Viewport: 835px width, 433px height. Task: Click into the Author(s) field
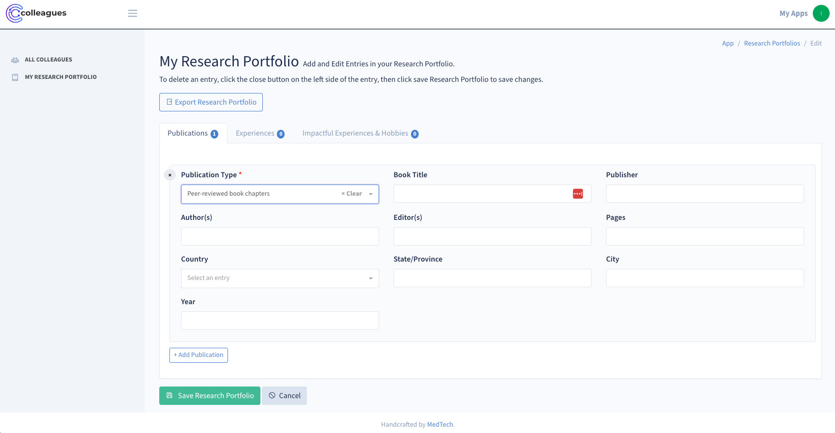(280, 236)
